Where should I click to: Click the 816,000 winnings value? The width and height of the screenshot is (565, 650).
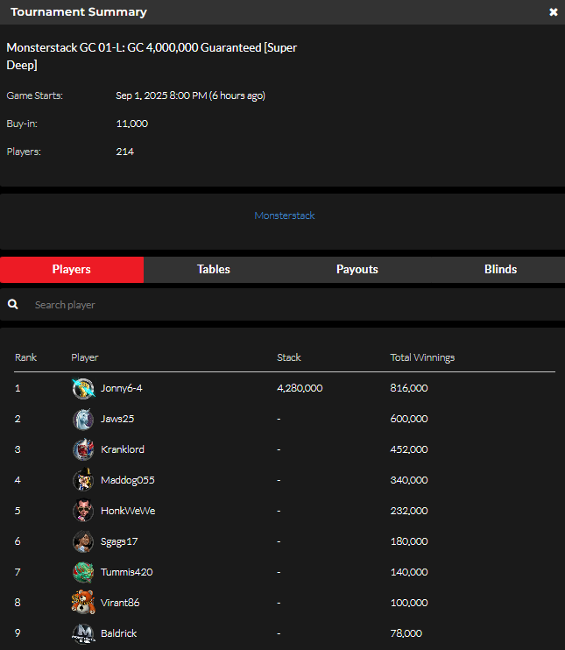[x=409, y=388]
